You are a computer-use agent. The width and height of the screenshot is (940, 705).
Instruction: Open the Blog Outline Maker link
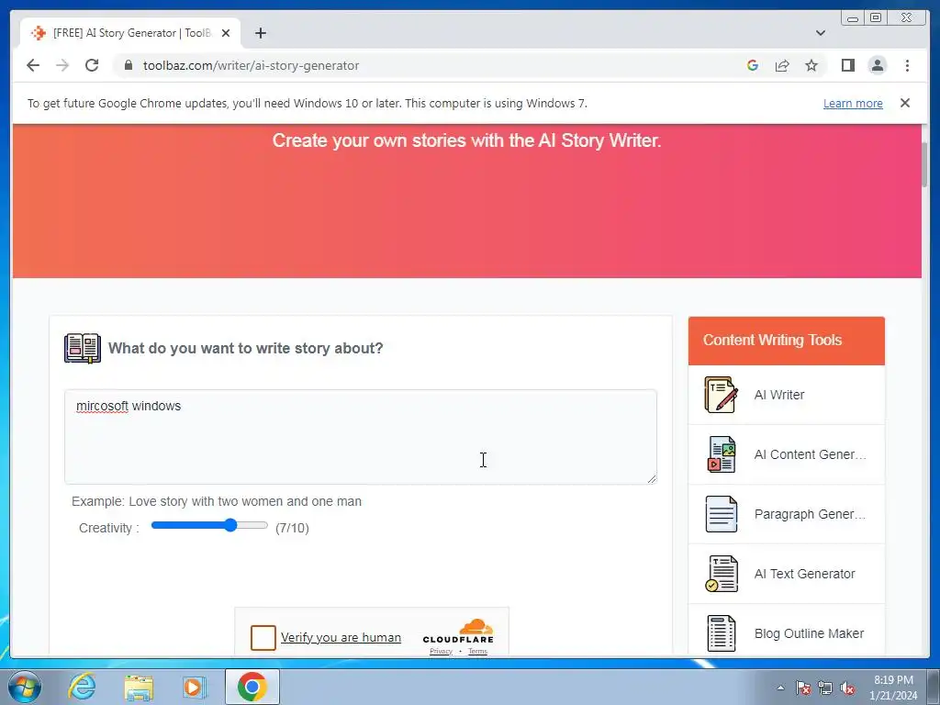point(809,633)
